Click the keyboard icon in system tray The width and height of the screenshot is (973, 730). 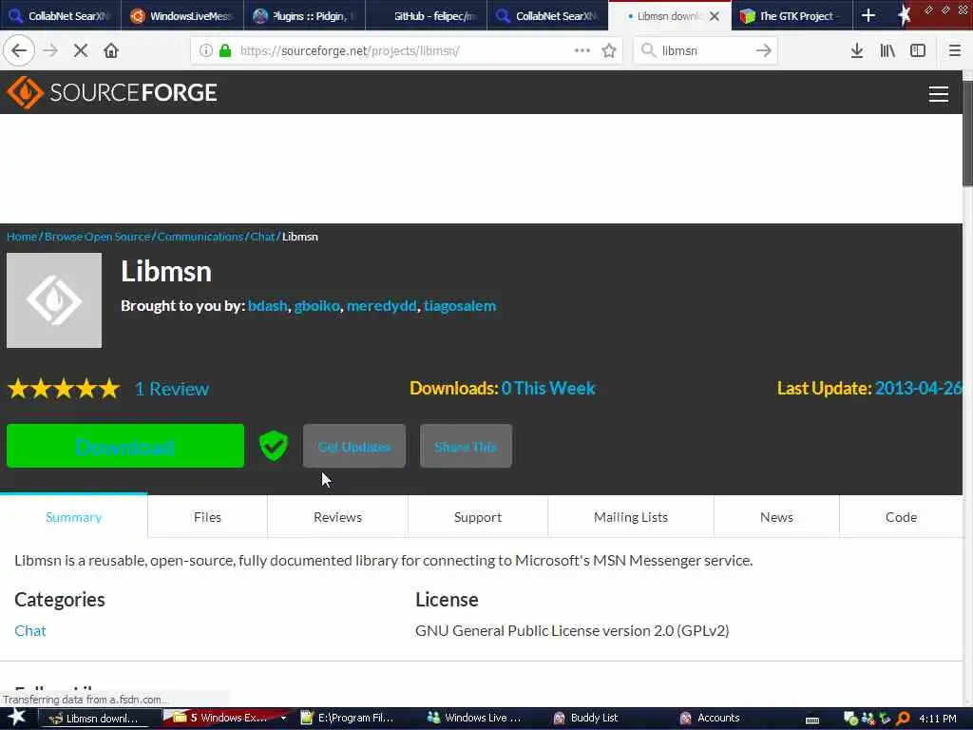(x=812, y=720)
